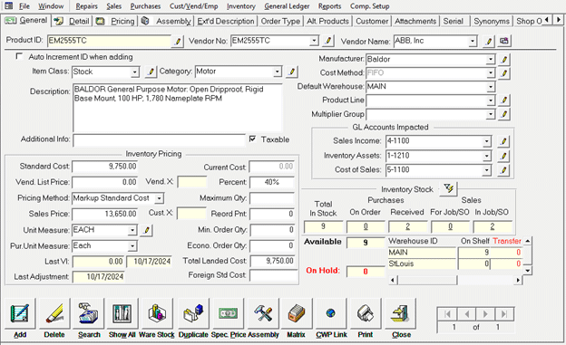Click the Additional Info field
The height and width of the screenshot is (345, 566).
point(160,139)
